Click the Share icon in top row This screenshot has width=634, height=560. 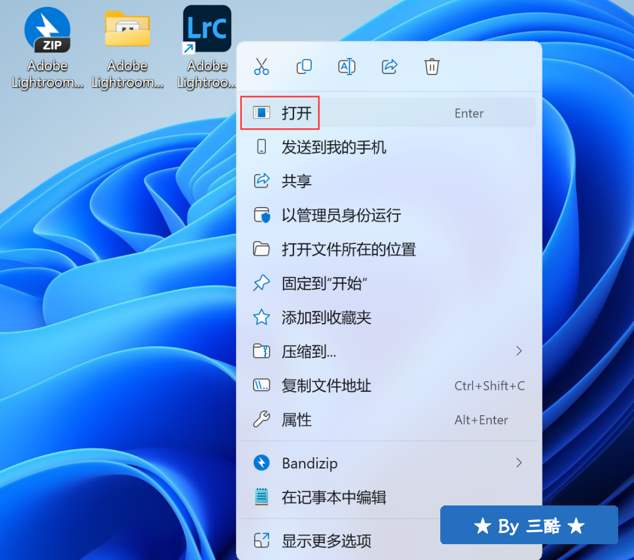coord(389,67)
